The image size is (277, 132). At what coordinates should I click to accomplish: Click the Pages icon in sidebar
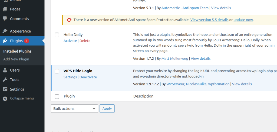5,9
